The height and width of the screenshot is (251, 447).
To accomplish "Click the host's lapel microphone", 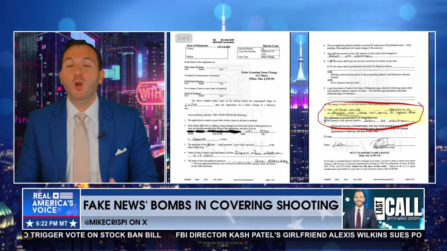I will point(101,135).
